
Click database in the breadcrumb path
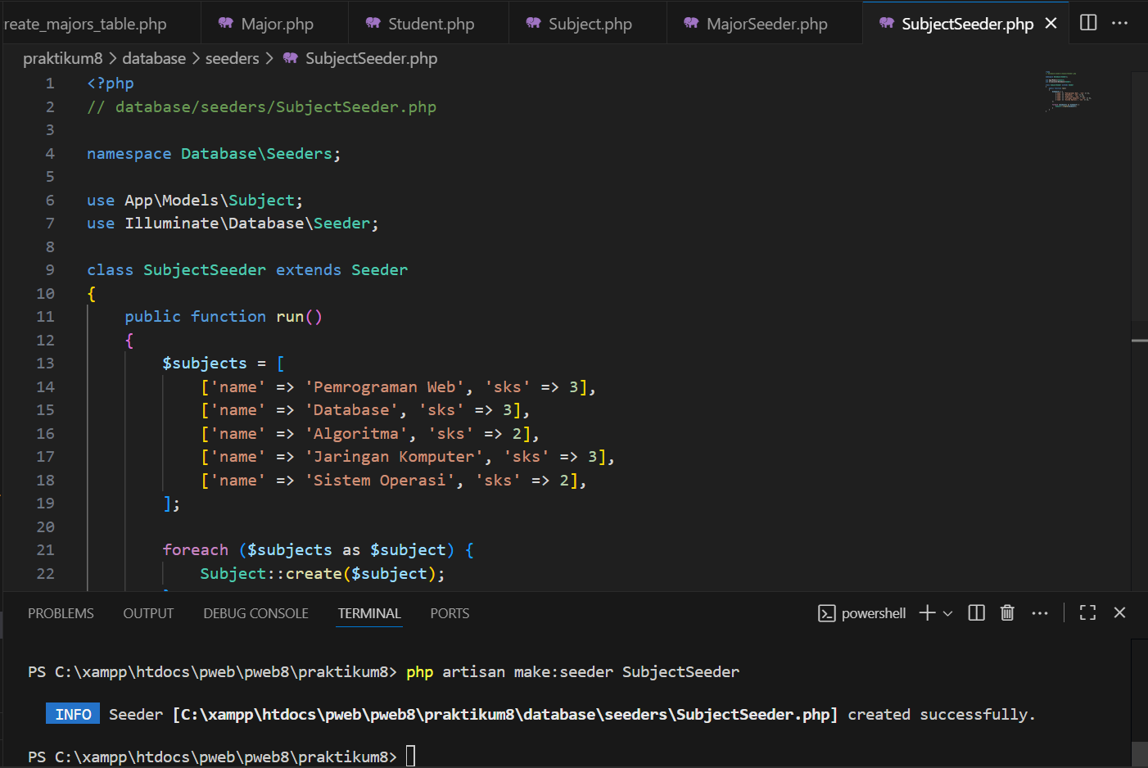[154, 58]
